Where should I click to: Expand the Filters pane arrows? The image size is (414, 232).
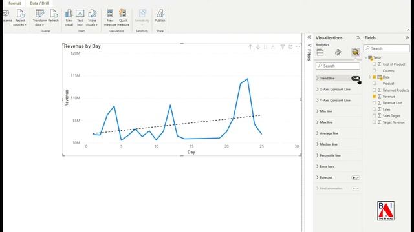click(309, 37)
